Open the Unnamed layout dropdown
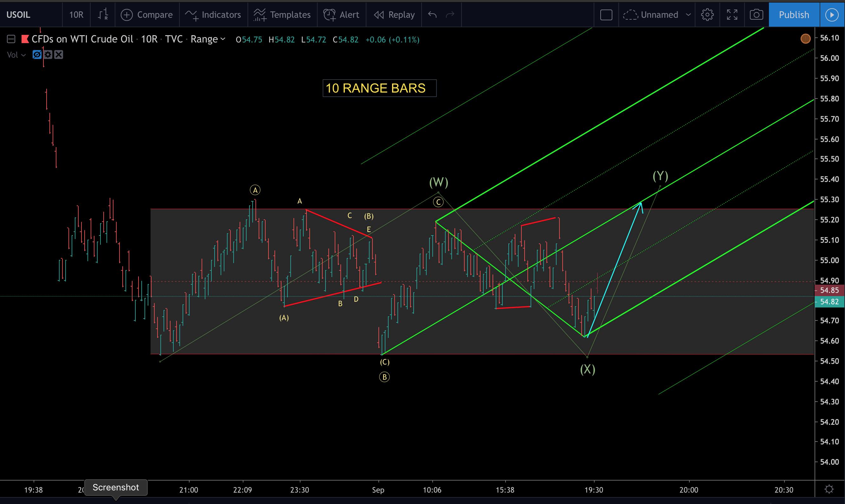845x504 pixels. (657, 15)
